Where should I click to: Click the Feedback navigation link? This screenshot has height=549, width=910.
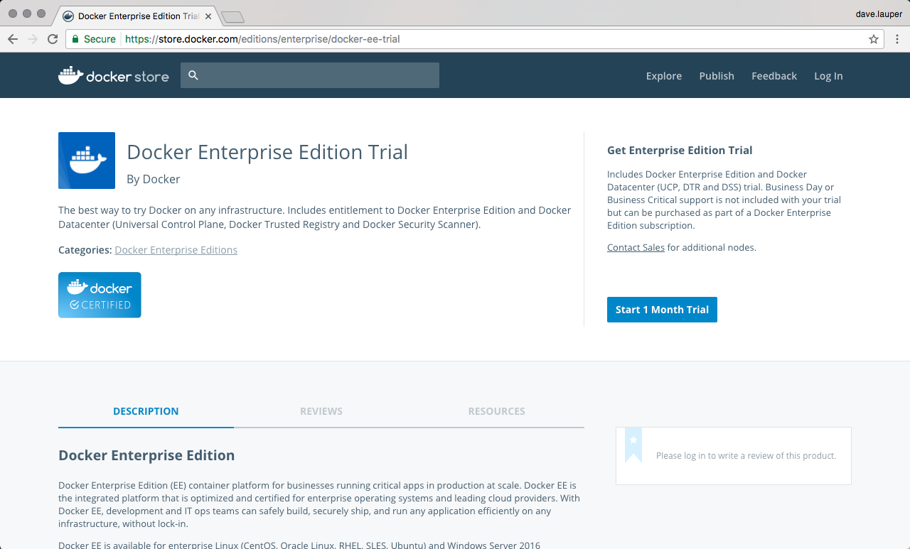773,76
